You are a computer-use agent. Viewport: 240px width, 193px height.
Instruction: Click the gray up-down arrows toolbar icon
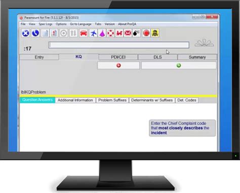(73, 33)
